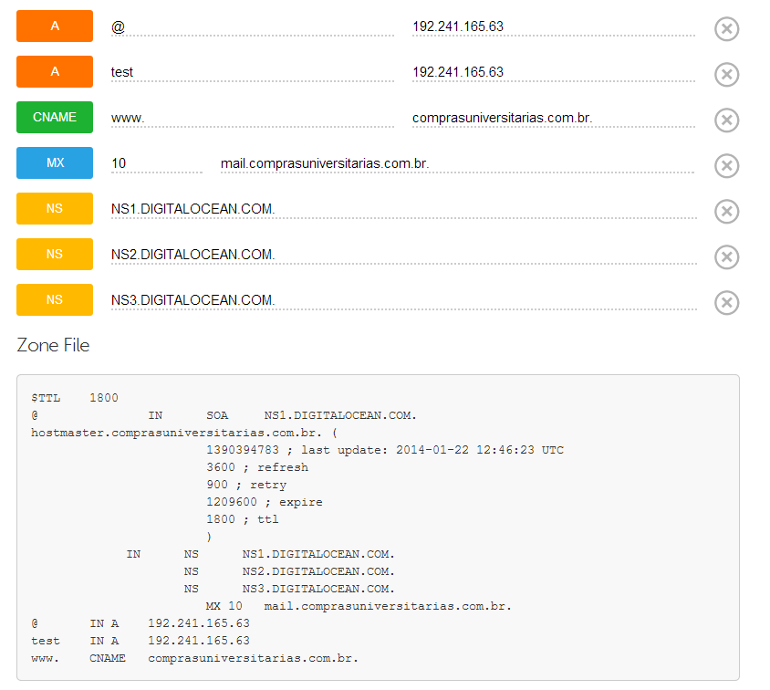Viewport: 770px width, 690px height.
Task: Click the serial 1390394783 last update line
Action: (385, 450)
